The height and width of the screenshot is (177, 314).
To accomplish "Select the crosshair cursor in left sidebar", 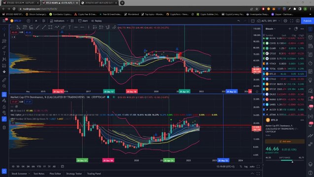I will coord(4,29).
